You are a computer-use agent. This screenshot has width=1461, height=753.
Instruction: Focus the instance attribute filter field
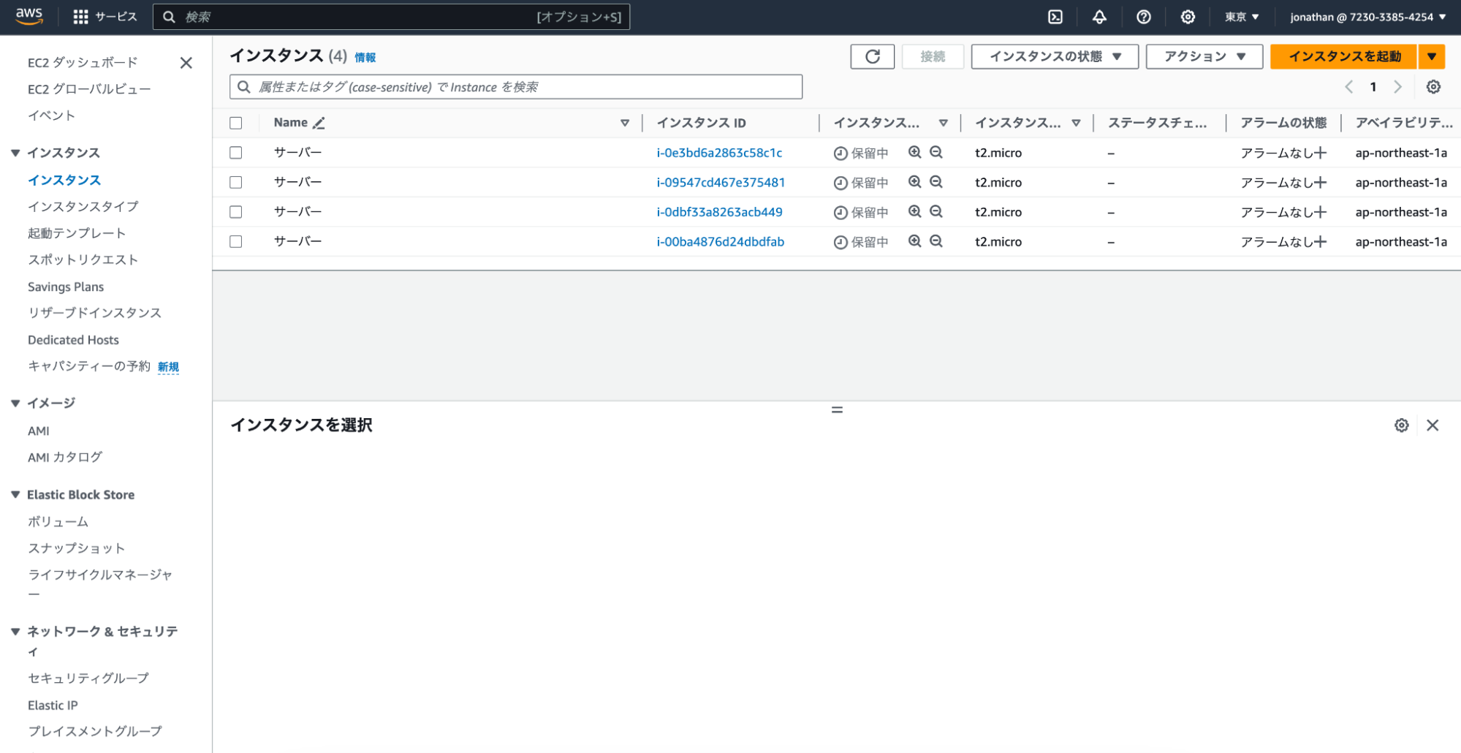point(516,87)
